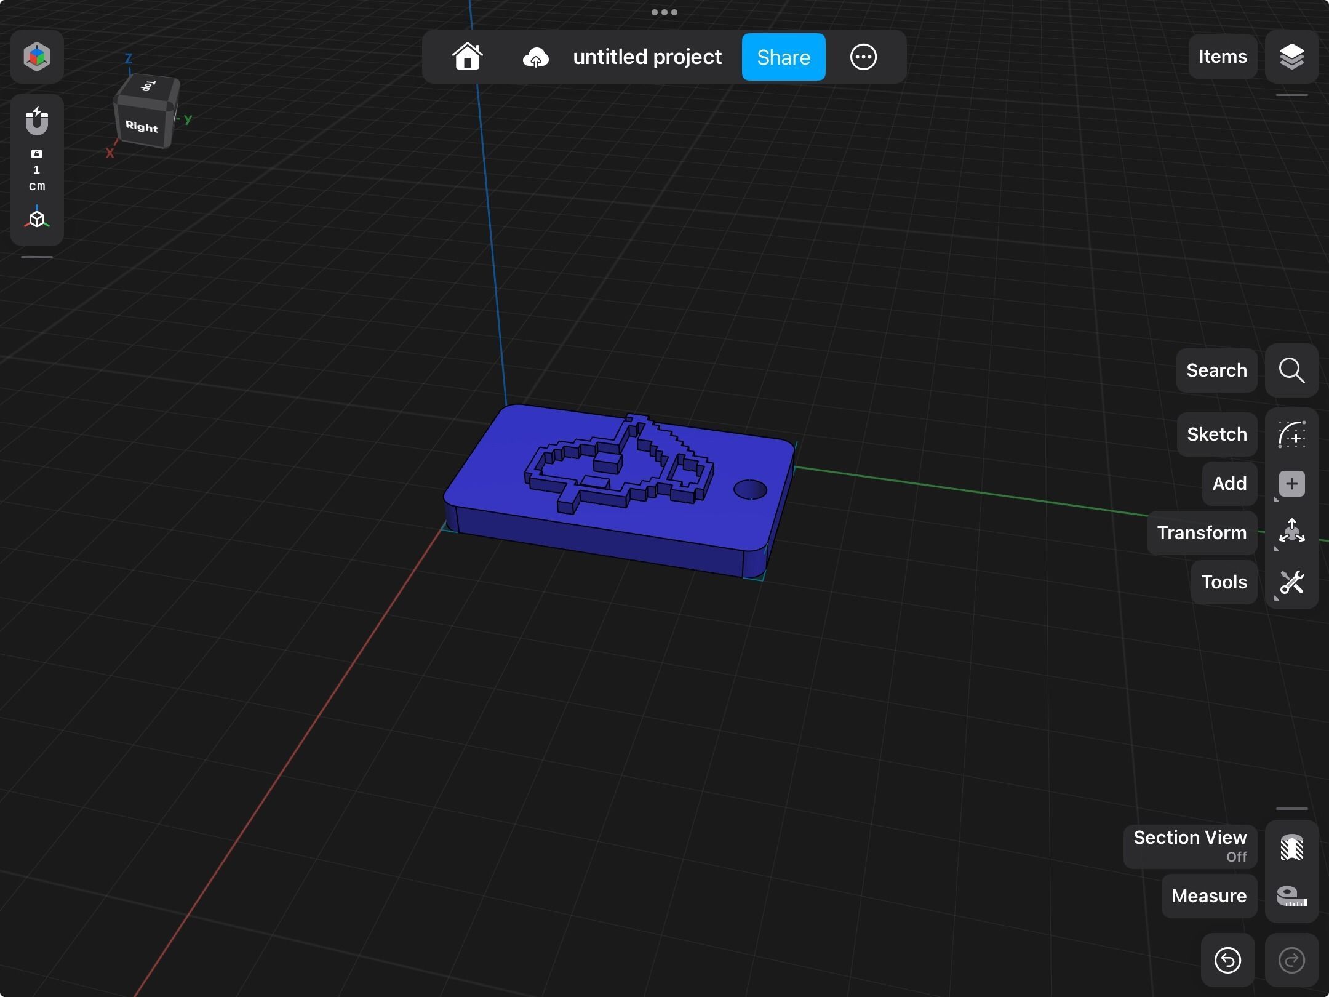Viewport: 1329px width, 997px height.
Task: Open the Items label button
Action: (x=1223, y=57)
